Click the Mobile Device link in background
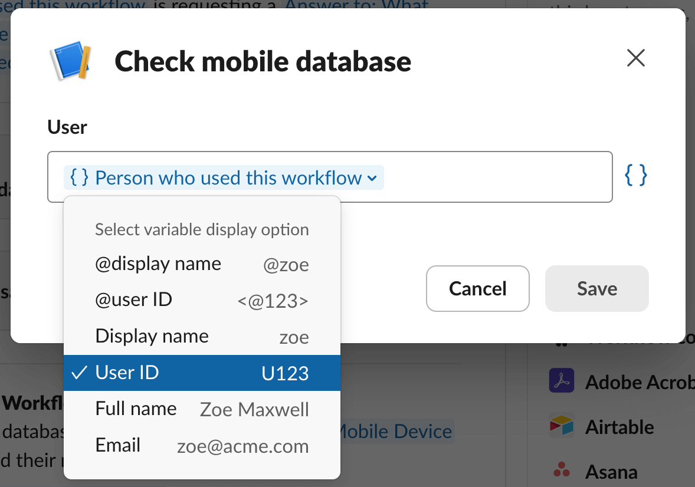 pos(395,432)
